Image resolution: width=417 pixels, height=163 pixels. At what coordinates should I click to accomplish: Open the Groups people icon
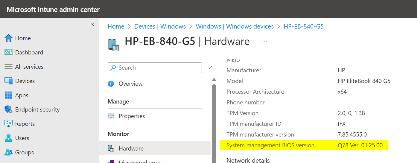(8, 152)
